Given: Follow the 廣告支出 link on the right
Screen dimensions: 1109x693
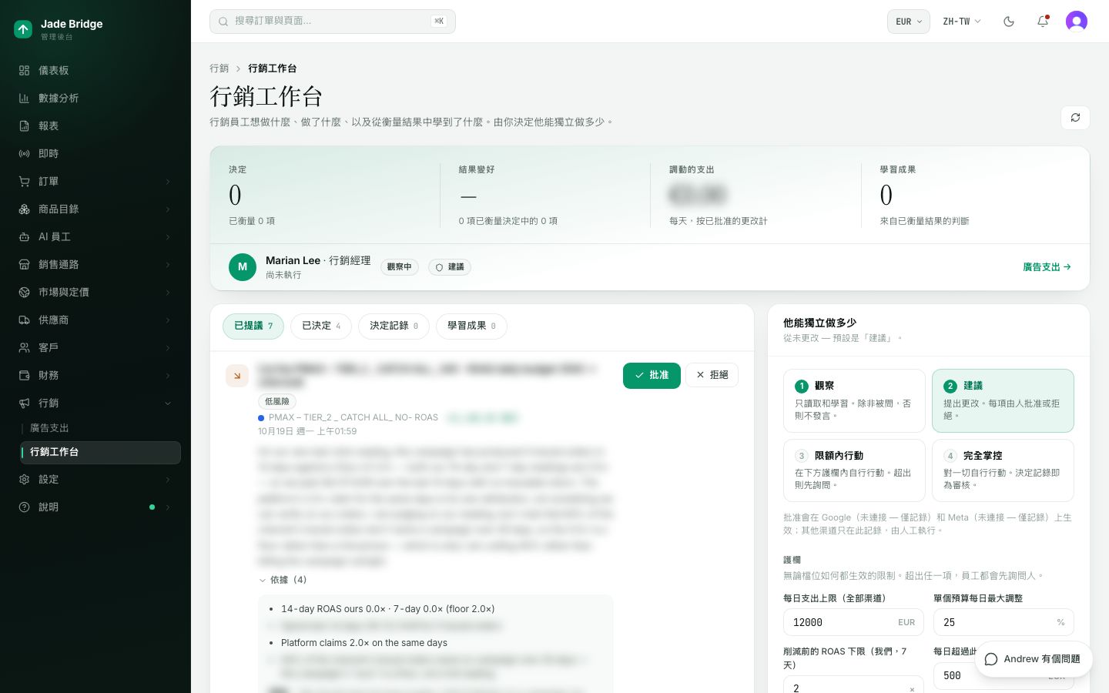Looking at the screenshot, I should click(1047, 267).
